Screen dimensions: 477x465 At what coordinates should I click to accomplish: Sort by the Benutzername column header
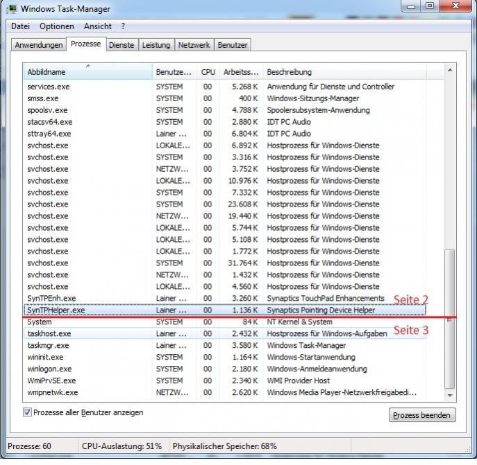coord(174,72)
